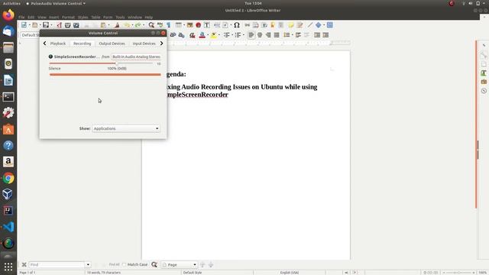The width and height of the screenshot is (489, 275).
Task: Open Print Preview in Writer toolbar
Action: tap(76, 25)
